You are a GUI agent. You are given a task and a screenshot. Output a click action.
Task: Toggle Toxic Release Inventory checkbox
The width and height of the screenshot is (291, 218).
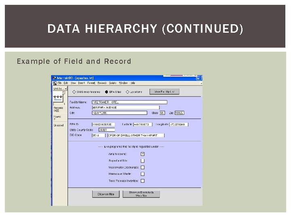click(x=143, y=181)
